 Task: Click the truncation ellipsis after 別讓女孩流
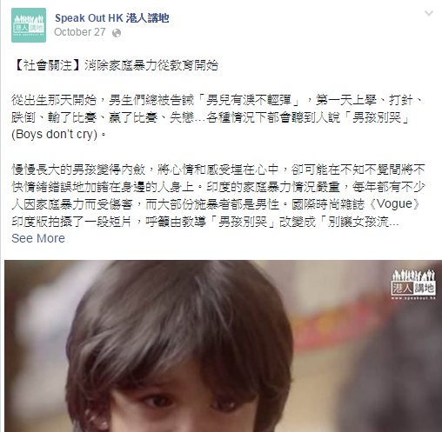pos(394,224)
